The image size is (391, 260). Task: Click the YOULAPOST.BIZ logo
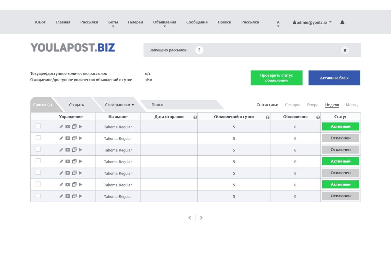click(x=73, y=47)
